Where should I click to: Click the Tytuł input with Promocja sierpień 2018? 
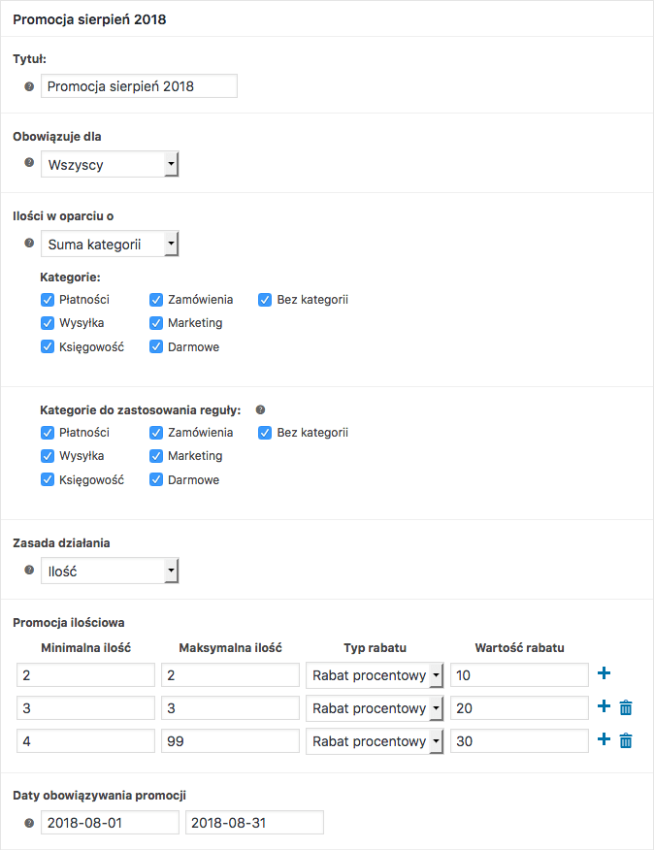pyautogui.click(x=140, y=86)
